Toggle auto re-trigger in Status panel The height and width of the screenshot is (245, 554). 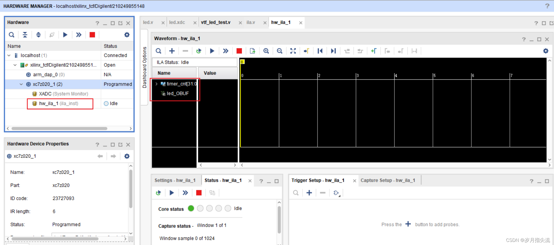[158, 193]
